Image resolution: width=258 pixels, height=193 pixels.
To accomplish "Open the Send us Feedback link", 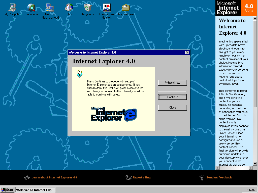I will click(x=219, y=177).
